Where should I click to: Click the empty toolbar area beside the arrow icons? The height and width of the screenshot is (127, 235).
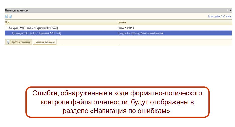coord(100,17)
